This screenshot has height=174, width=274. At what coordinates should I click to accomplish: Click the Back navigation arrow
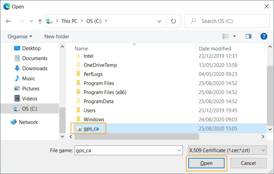(8, 21)
